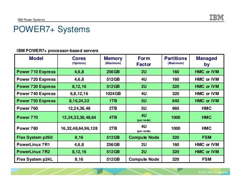Select the "Power 720 Express" model cell

coord(36,79)
